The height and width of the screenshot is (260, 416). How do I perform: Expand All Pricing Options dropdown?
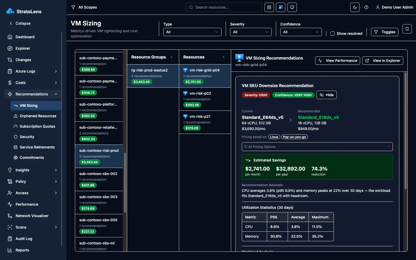(x=317, y=147)
